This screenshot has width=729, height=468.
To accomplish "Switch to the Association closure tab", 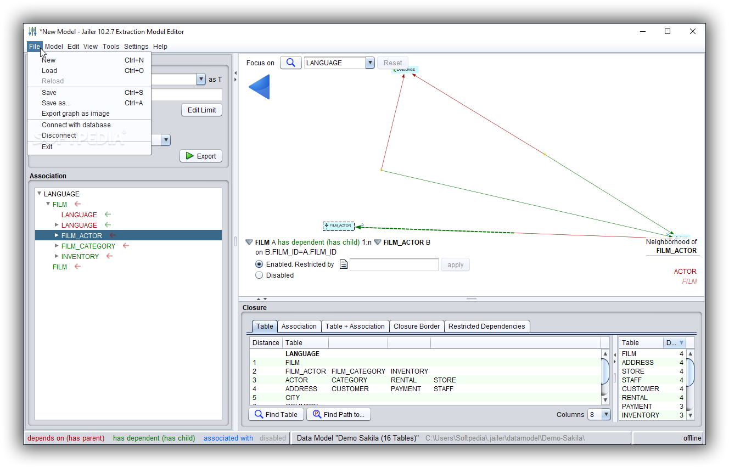I will [x=299, y=326].
